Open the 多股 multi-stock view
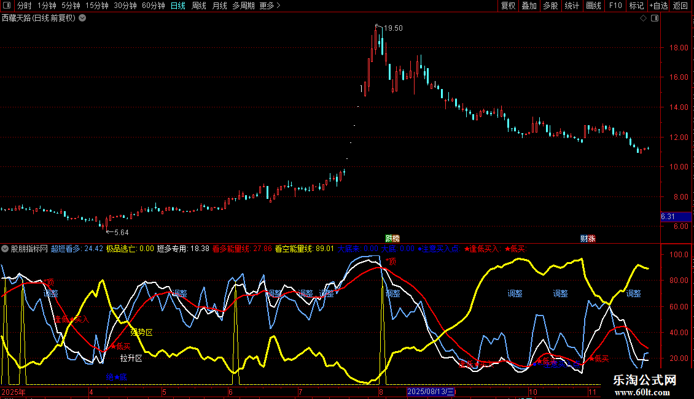This screenshot has width=694, height=399. 550,6
